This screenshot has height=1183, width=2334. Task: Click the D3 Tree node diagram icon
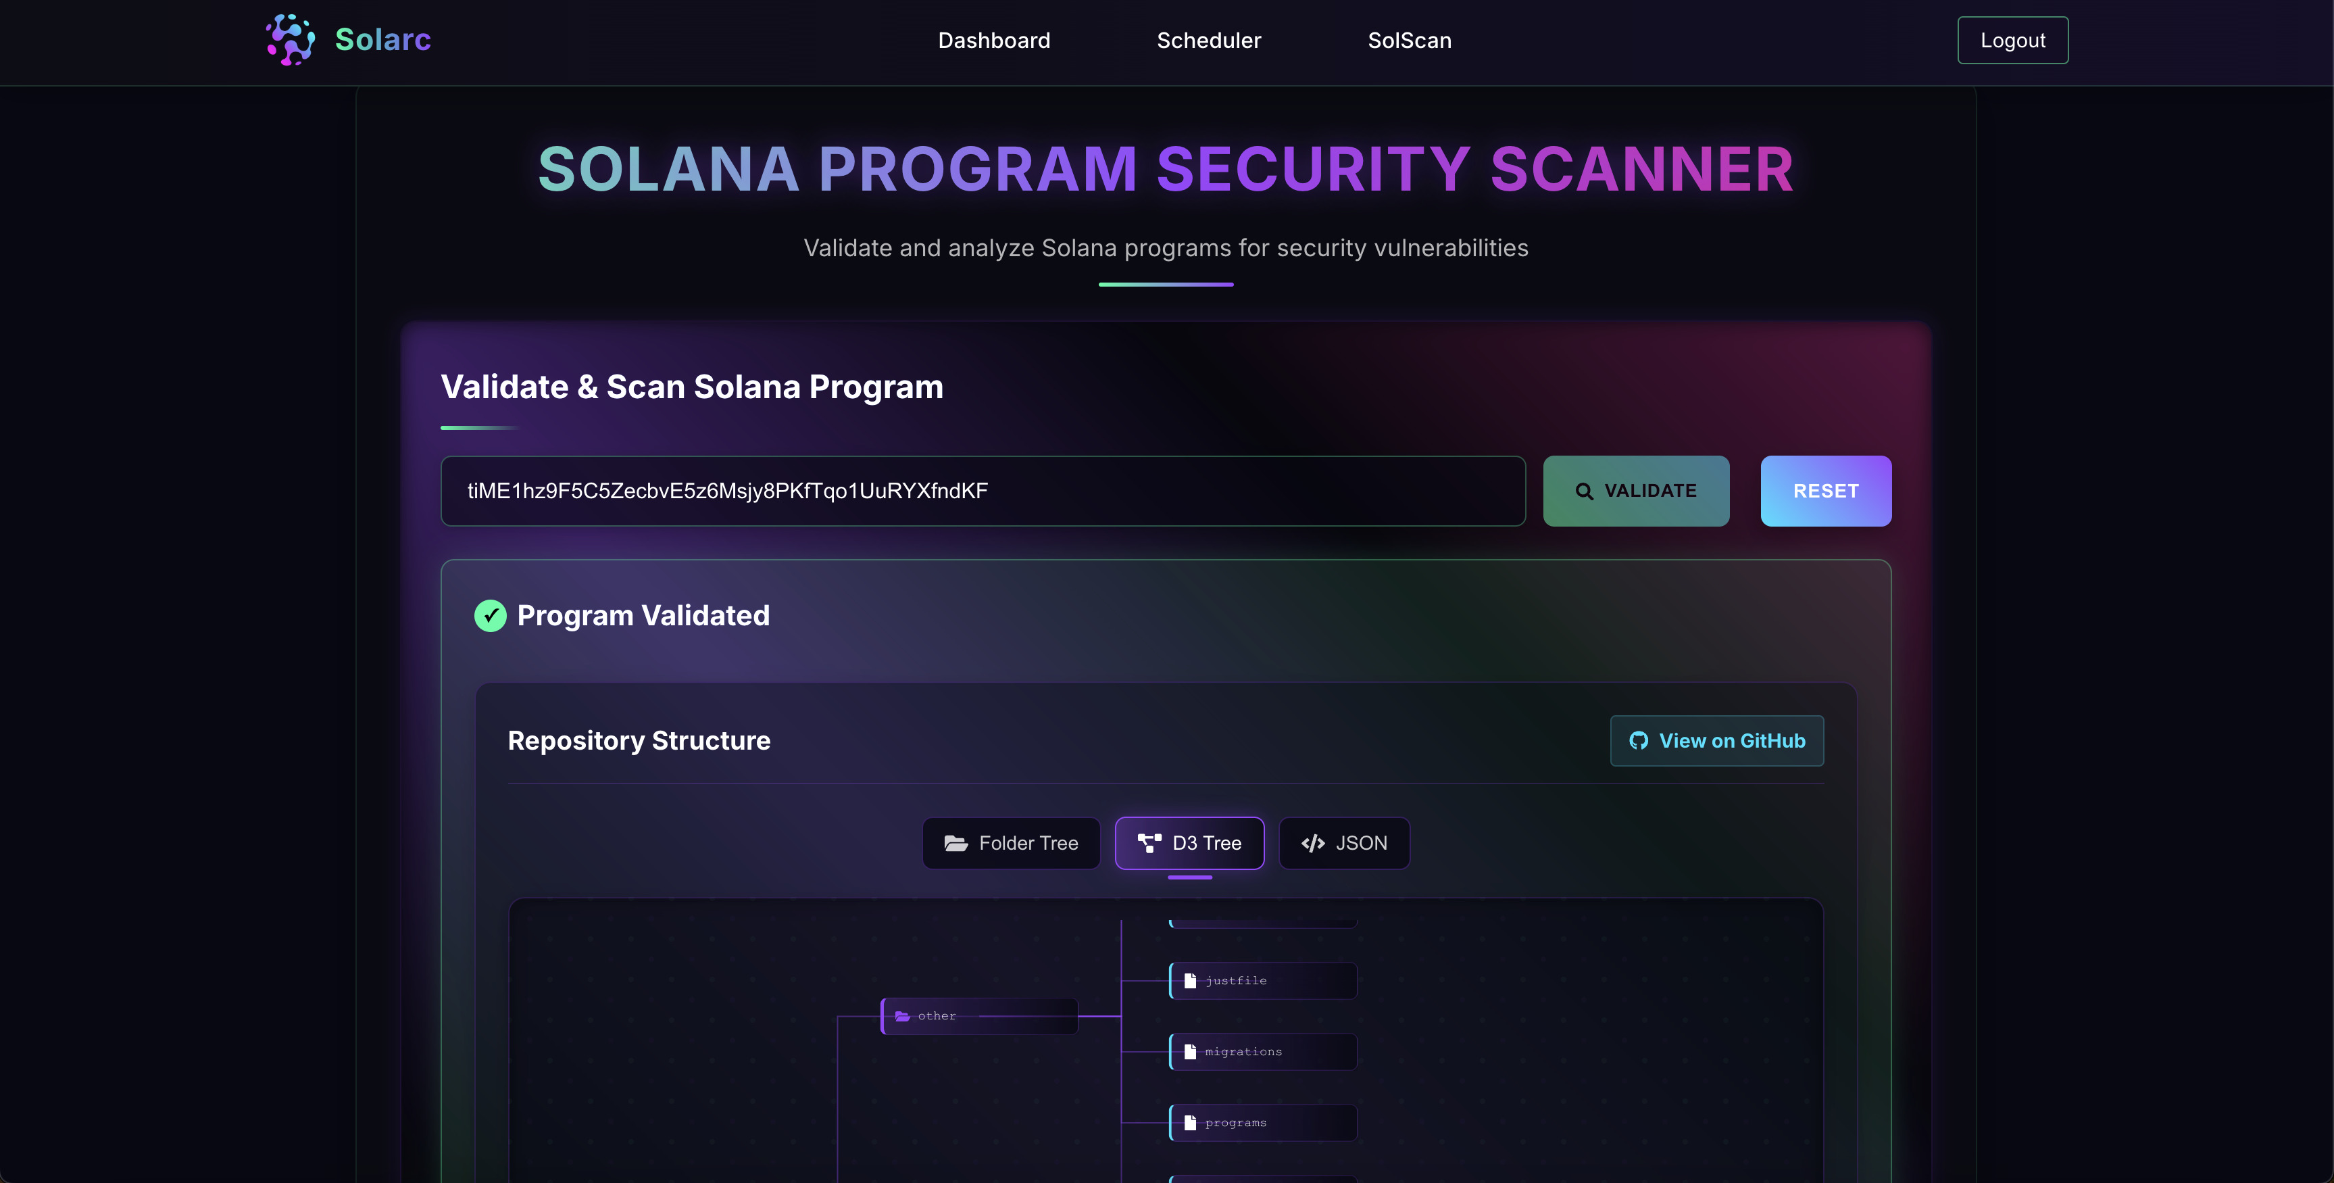click(1149, 843)
